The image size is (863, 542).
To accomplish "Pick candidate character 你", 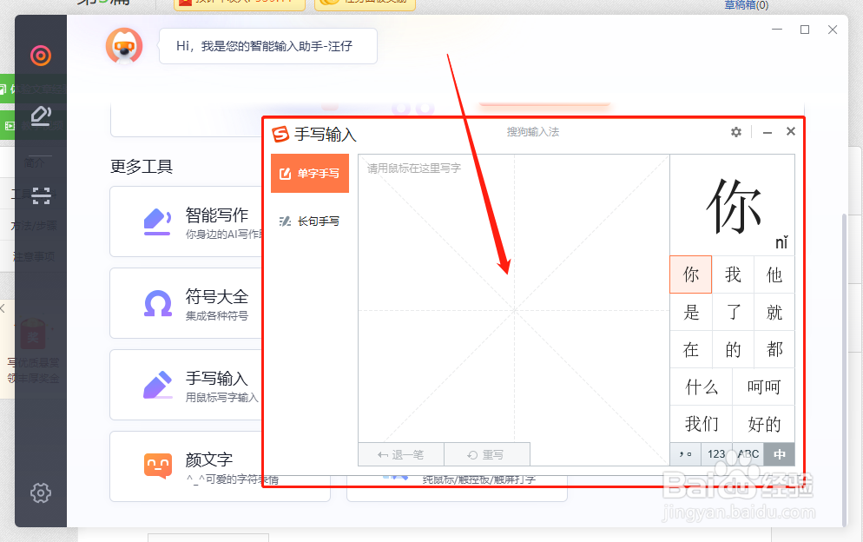I will click(691, 274).
